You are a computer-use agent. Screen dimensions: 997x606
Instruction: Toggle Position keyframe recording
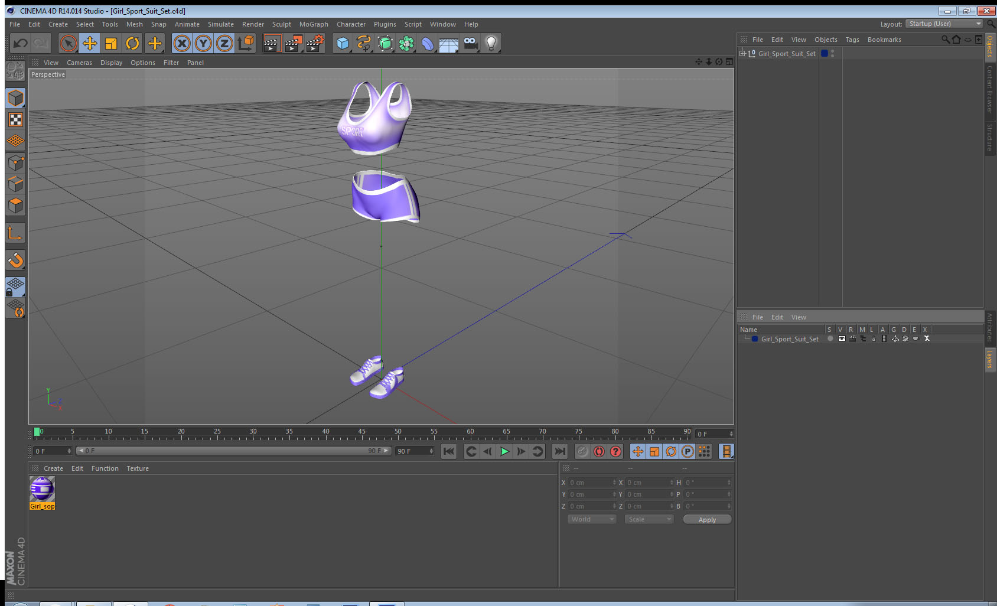pos(638,451)
